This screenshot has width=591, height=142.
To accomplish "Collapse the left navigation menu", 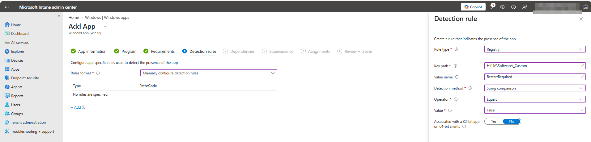I will pos(59,16).
